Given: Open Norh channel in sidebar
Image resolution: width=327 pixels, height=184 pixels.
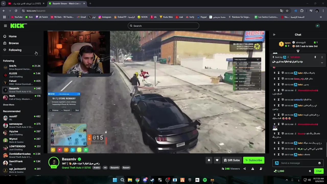Looking at the screenshot, I should click(x=22, y=97).
